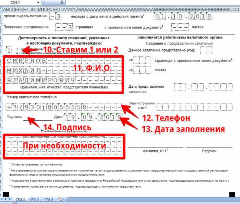Click the next-sheet navigation arrow
The image size is (240, 204).
[6, 199]
